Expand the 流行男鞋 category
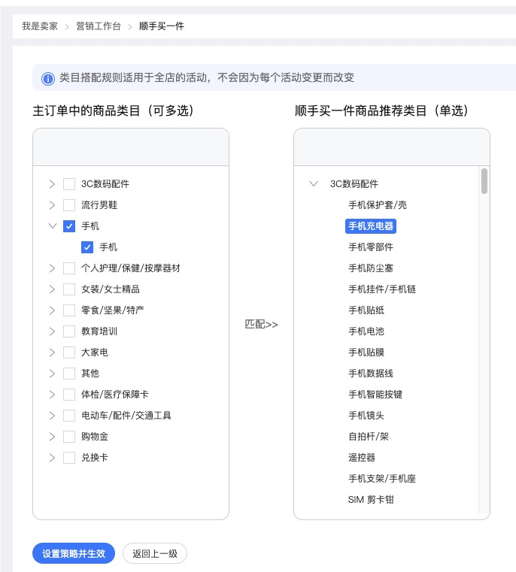 pyautogui.click(x=52, y=205)
